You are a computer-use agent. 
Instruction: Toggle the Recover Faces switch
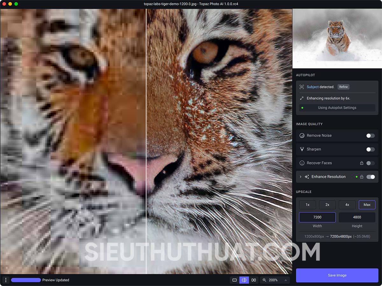pos(371,163)
